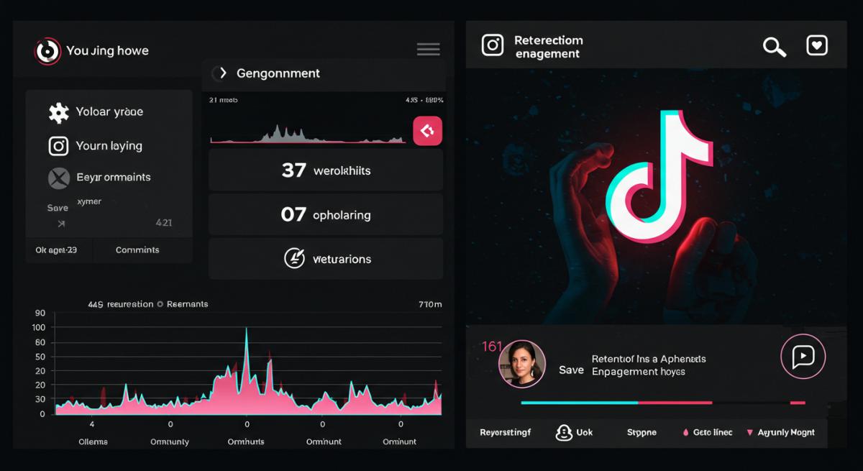Click the "Ommunty" axis label

170,442
